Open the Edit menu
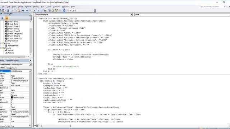The image size is (230, 129). (8, 6)
